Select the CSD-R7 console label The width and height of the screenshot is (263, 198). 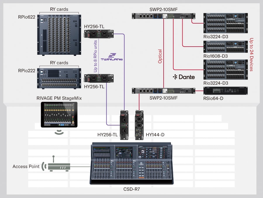click(131, 189)
